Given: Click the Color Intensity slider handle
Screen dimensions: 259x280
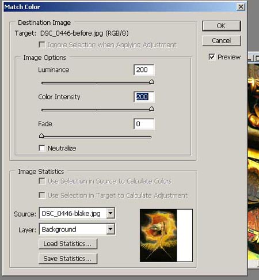Looking at the screenshot, I should (x=151, y=108).
